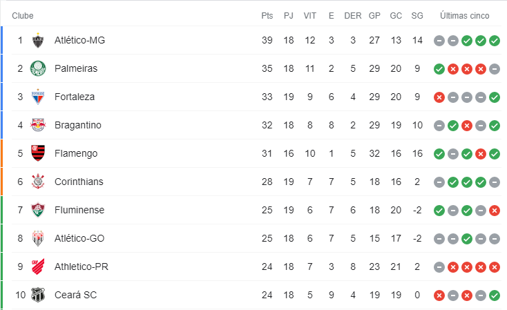Viewport: 507px width, 310px height.
Task: Click Atlético-MG's most recent win marker
Action: coord(495,41)
